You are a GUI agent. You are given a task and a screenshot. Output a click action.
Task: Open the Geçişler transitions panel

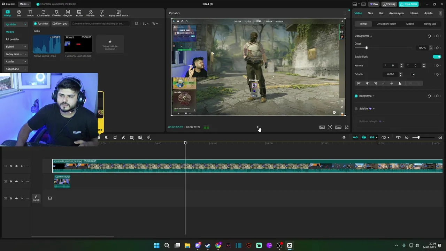68,13
